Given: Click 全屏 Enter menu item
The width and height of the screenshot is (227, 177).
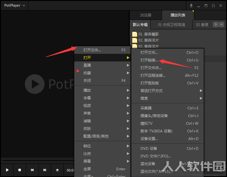Looking at the screenshot, I should tap(103, 169).
